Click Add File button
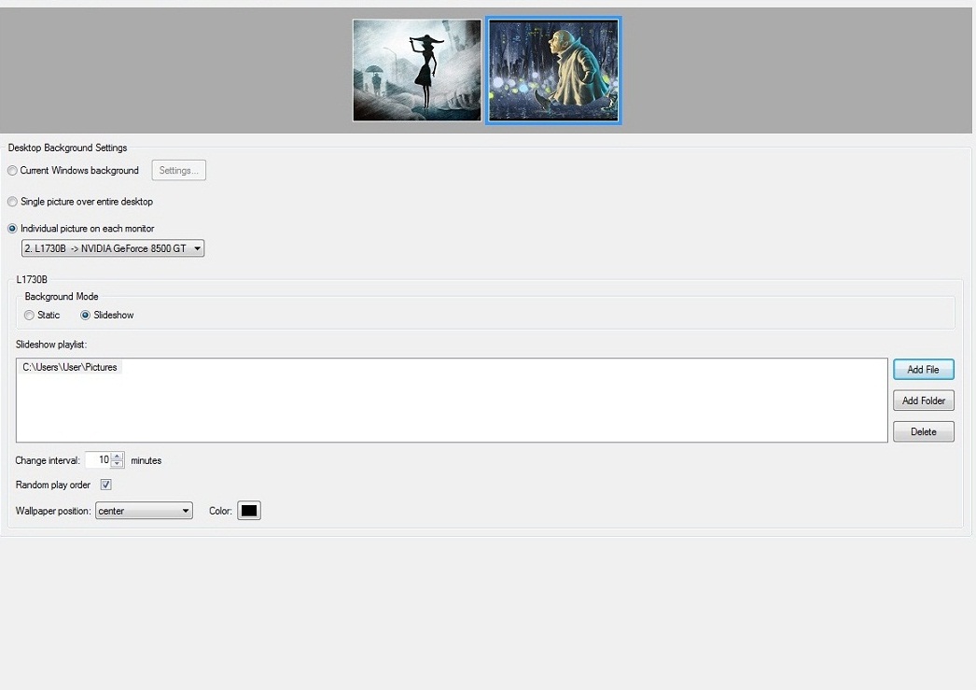Screen dimensions: 976x690 924,370
